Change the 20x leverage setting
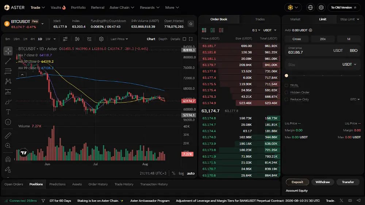Screen dimensions: 365x205 pyautogui.click(x=323, y=39)
